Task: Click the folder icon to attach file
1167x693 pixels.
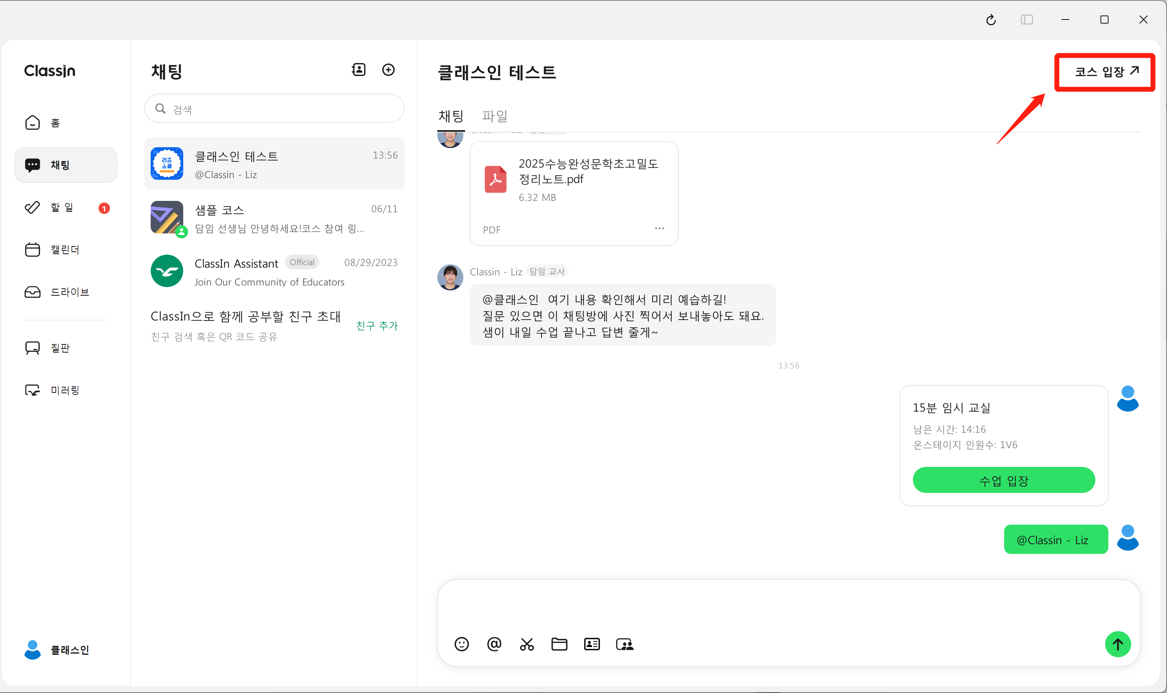Action: (x=559, y=645)
